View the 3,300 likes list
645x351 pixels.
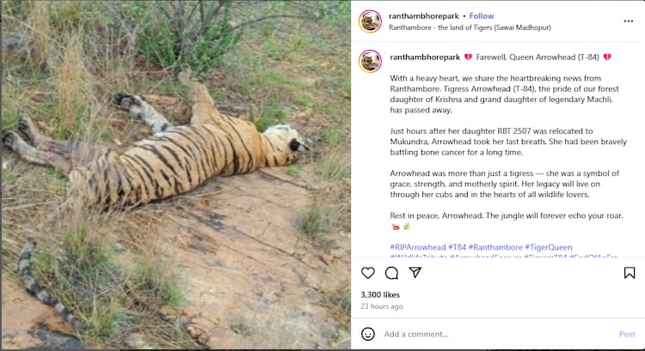click(378, 294)
